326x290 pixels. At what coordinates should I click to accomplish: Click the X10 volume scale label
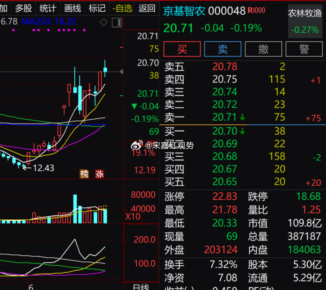pos(133,217)
